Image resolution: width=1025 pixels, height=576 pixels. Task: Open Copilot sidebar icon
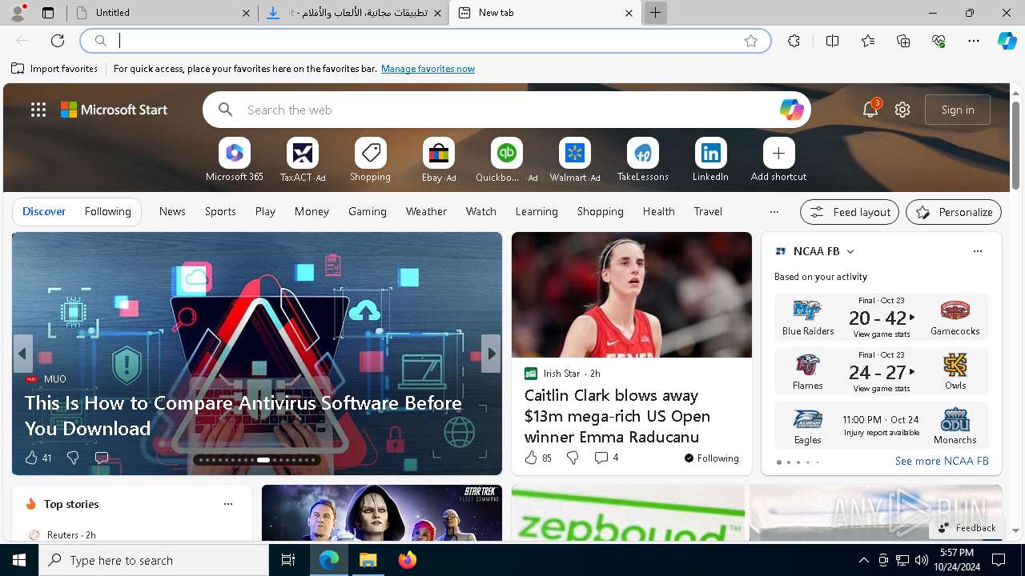click(x=1007, y=41)
